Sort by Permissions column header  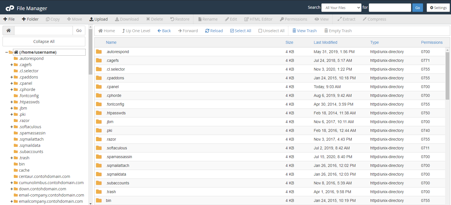(432, 42)
